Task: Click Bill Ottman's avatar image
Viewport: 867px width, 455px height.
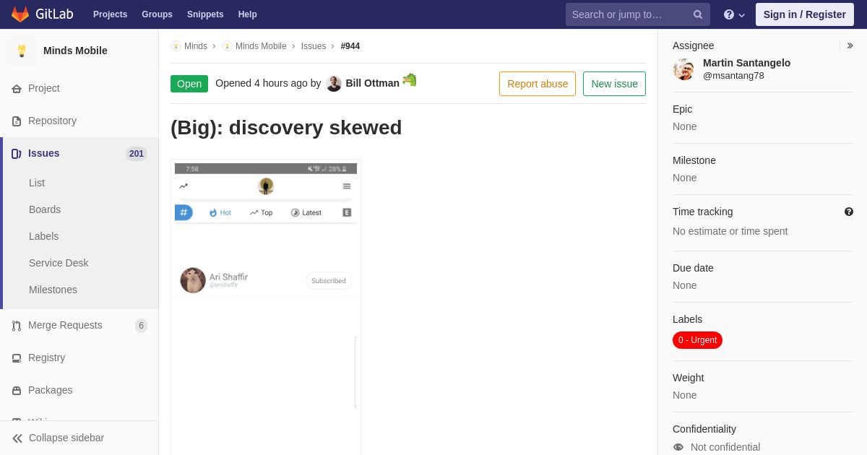Action: click(334, 83)
